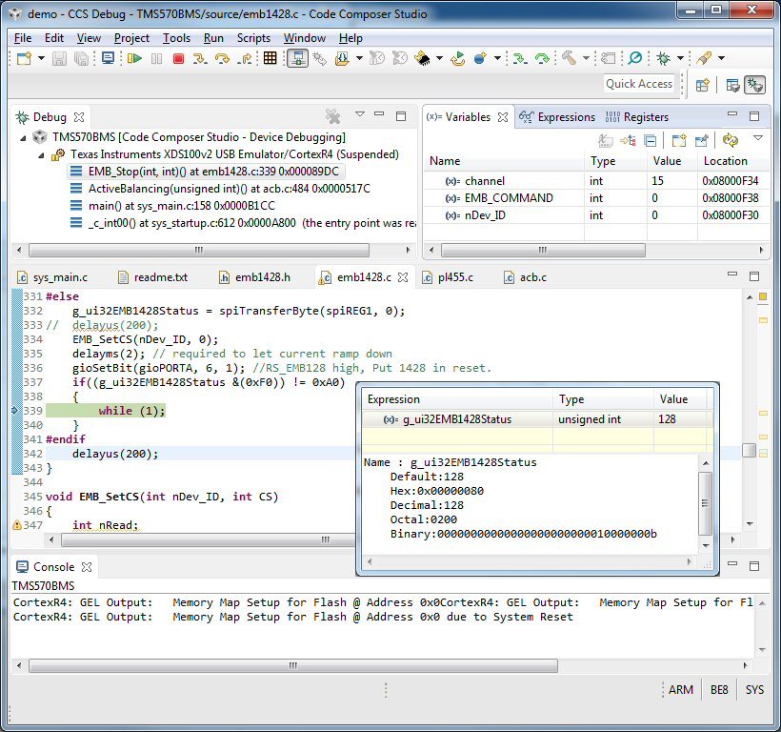The height and width of the screenshot is (732, 781).
Task: Open the Project menu
Action: coord(131,38)
